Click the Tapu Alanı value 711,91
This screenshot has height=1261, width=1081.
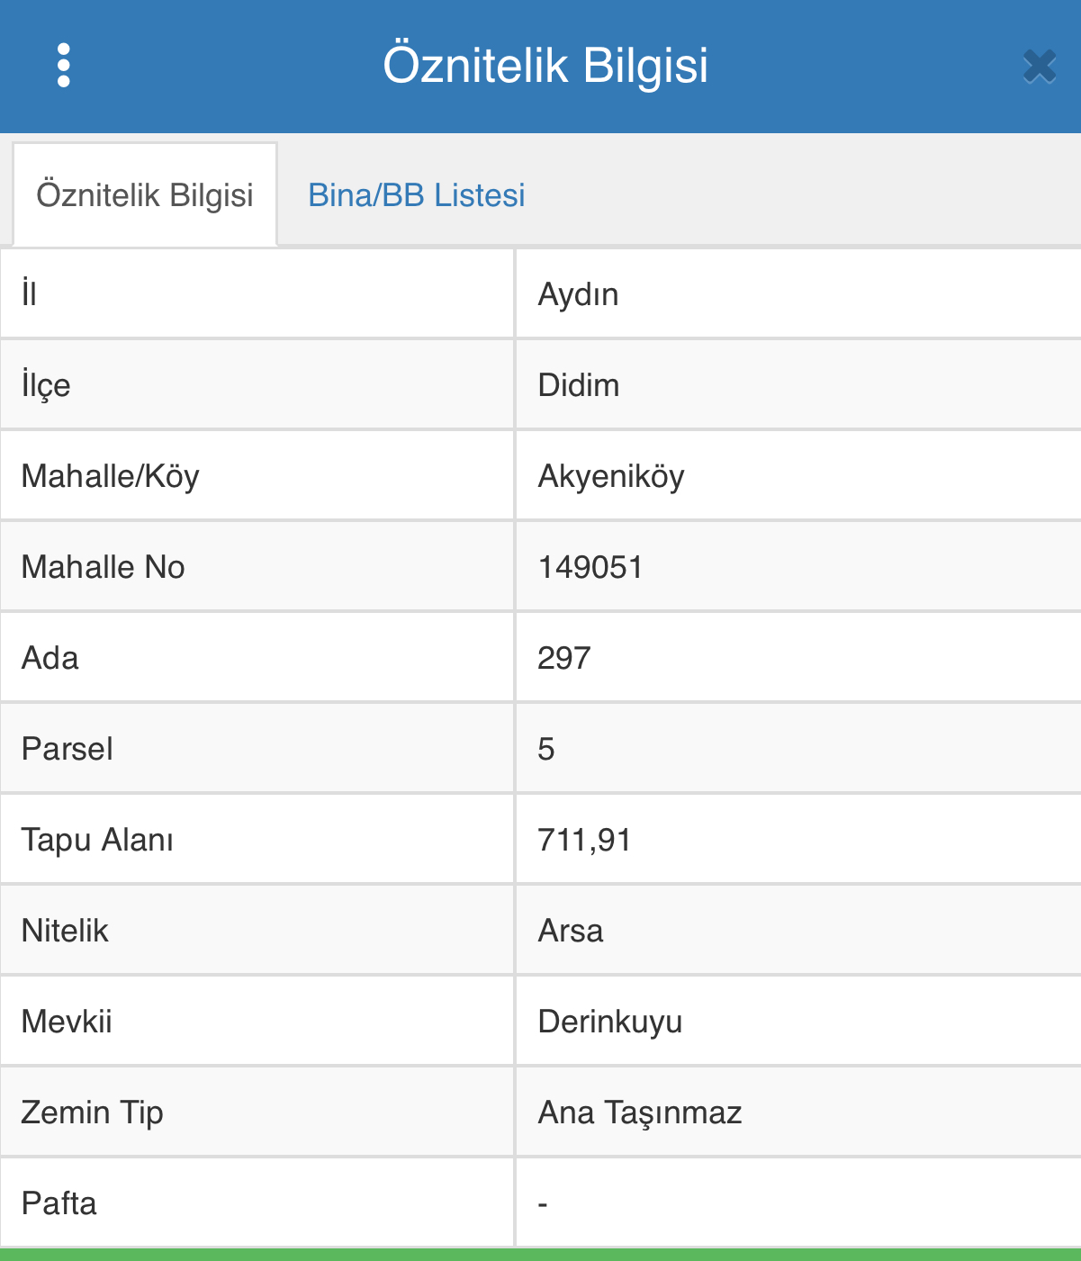(x=584, y=840)
